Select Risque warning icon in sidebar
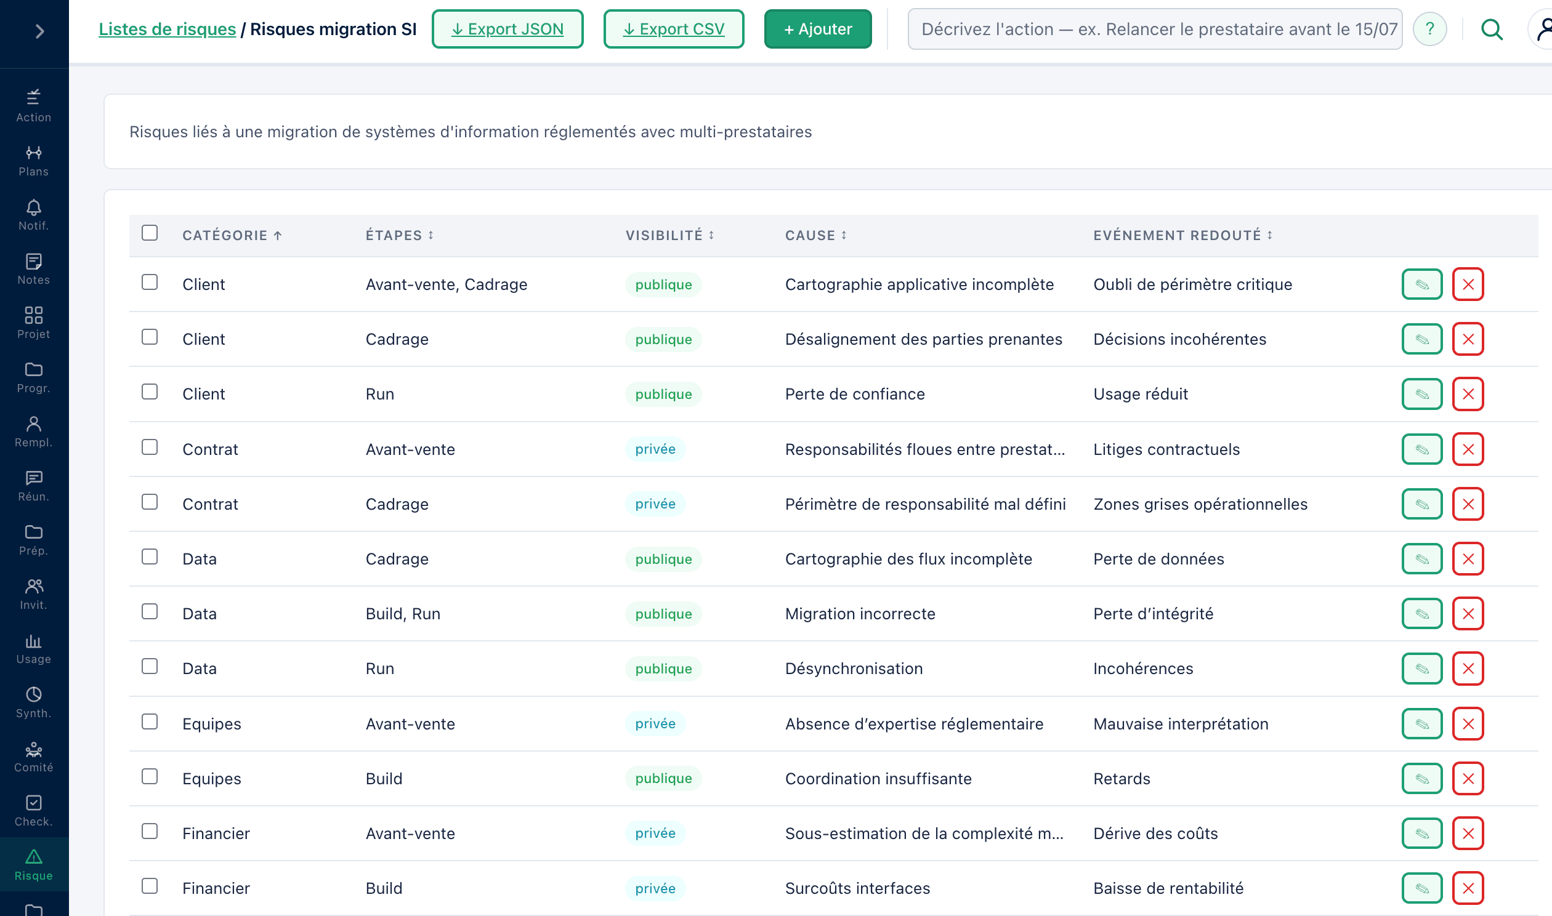 pyautogui.click(x=34, y=865)
